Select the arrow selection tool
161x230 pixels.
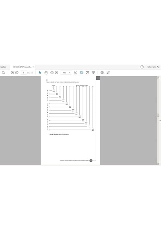[40, 73]
